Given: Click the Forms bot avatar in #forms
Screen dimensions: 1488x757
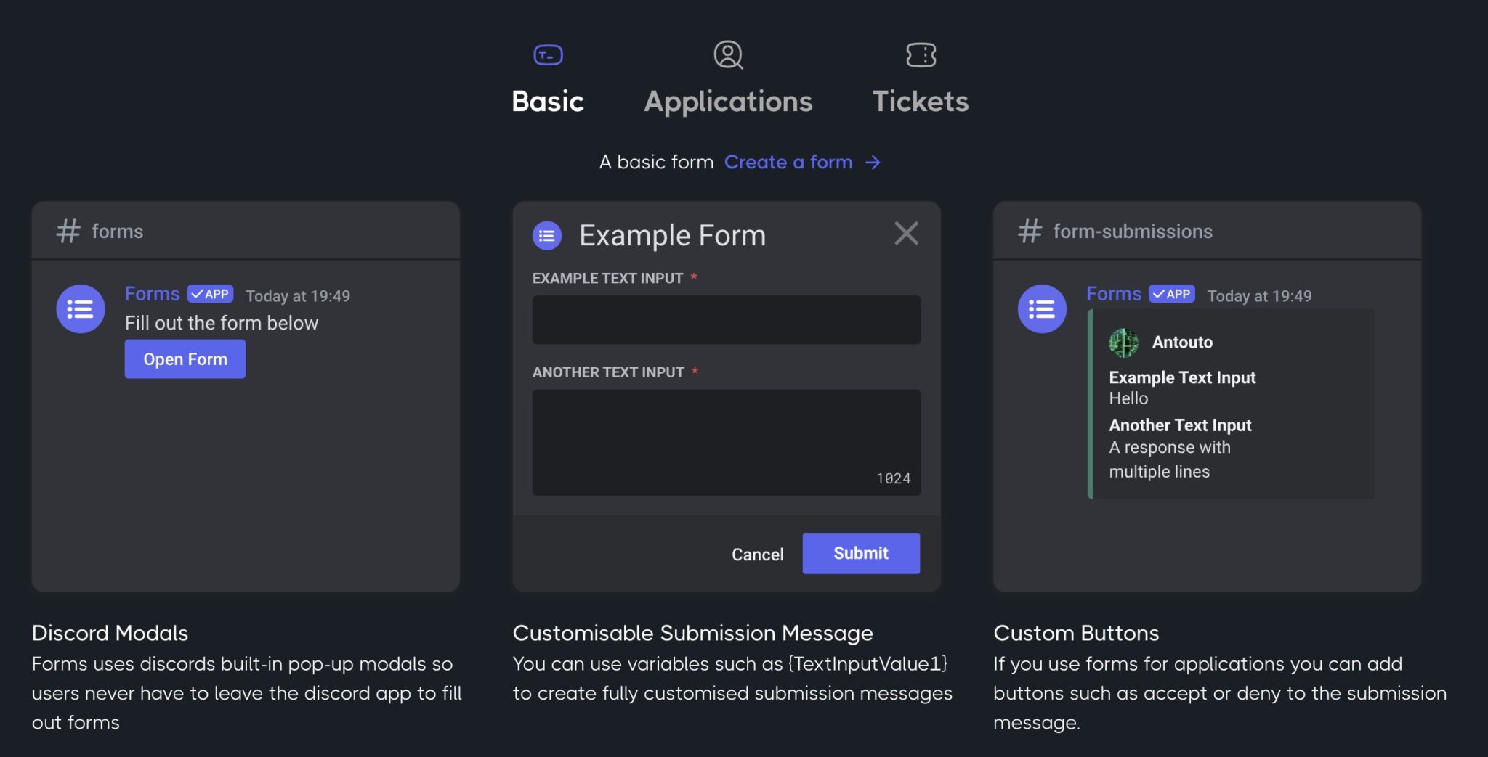Looking at the screenshot, I should click(x=80, y=308).
